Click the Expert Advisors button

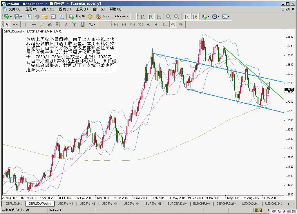click(112, 17)
